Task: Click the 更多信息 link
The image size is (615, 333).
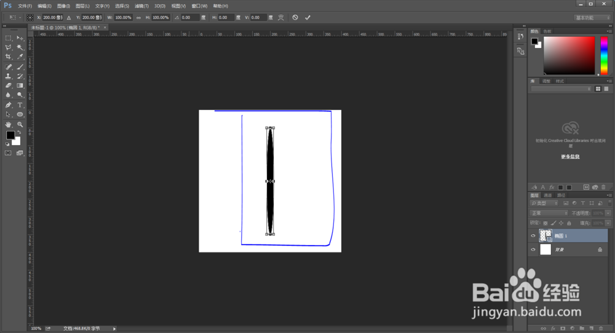Action: pos(570,156)
